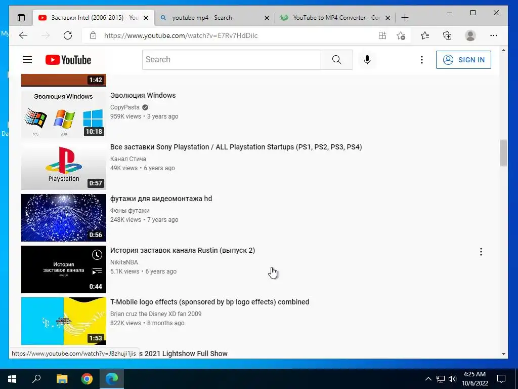518x389 pixels.
Task: Open футажи для видеомонтажа hd title
Action: (x=161, y=199)
